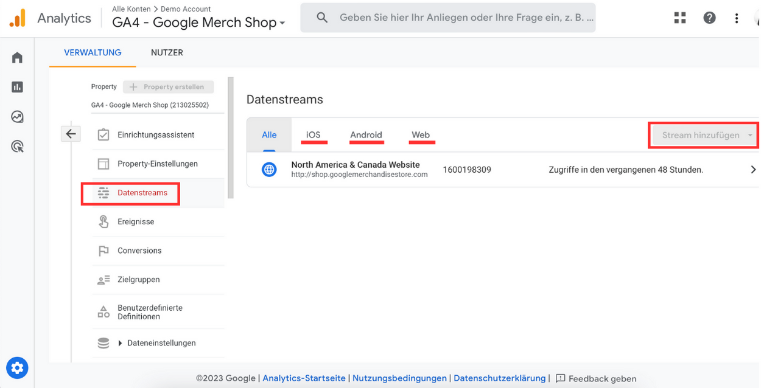Click the Property erstellen button
764x388 pixels.
pos(168,87)
